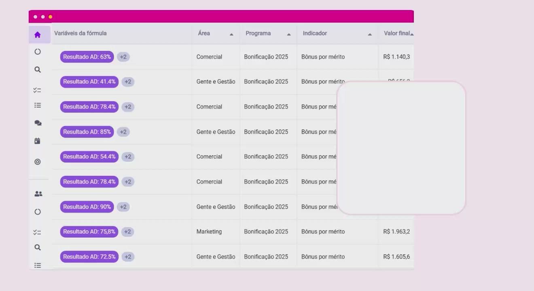Expand +2 badge next to Resultado AD: 90%
The height and width of the screenshot is (291, 534).
click(123, 207)
